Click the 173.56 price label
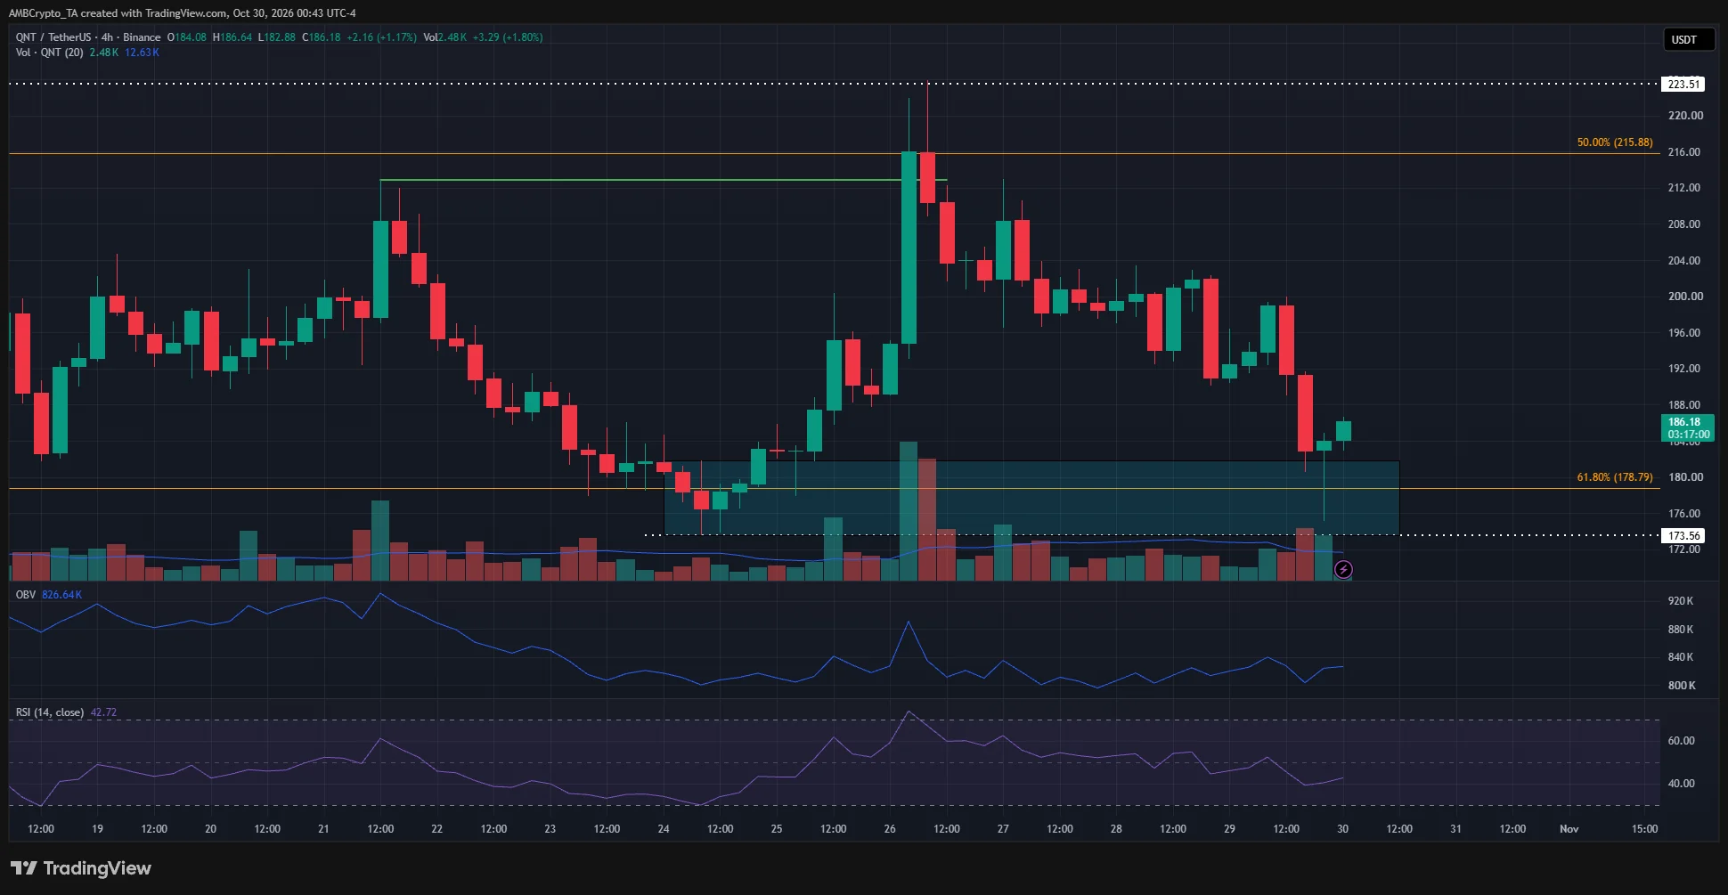1728x895 pixels. (1683, 536)
